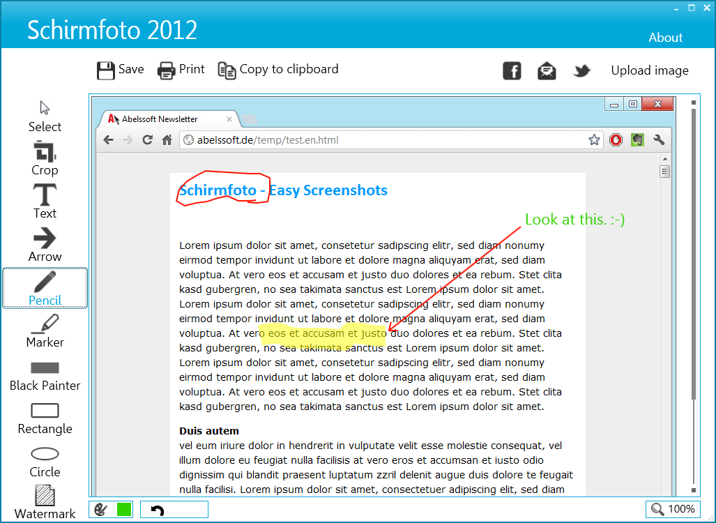716x523 pixels.
Task: Pick the Marker highlighter tool
Action: 45,331
